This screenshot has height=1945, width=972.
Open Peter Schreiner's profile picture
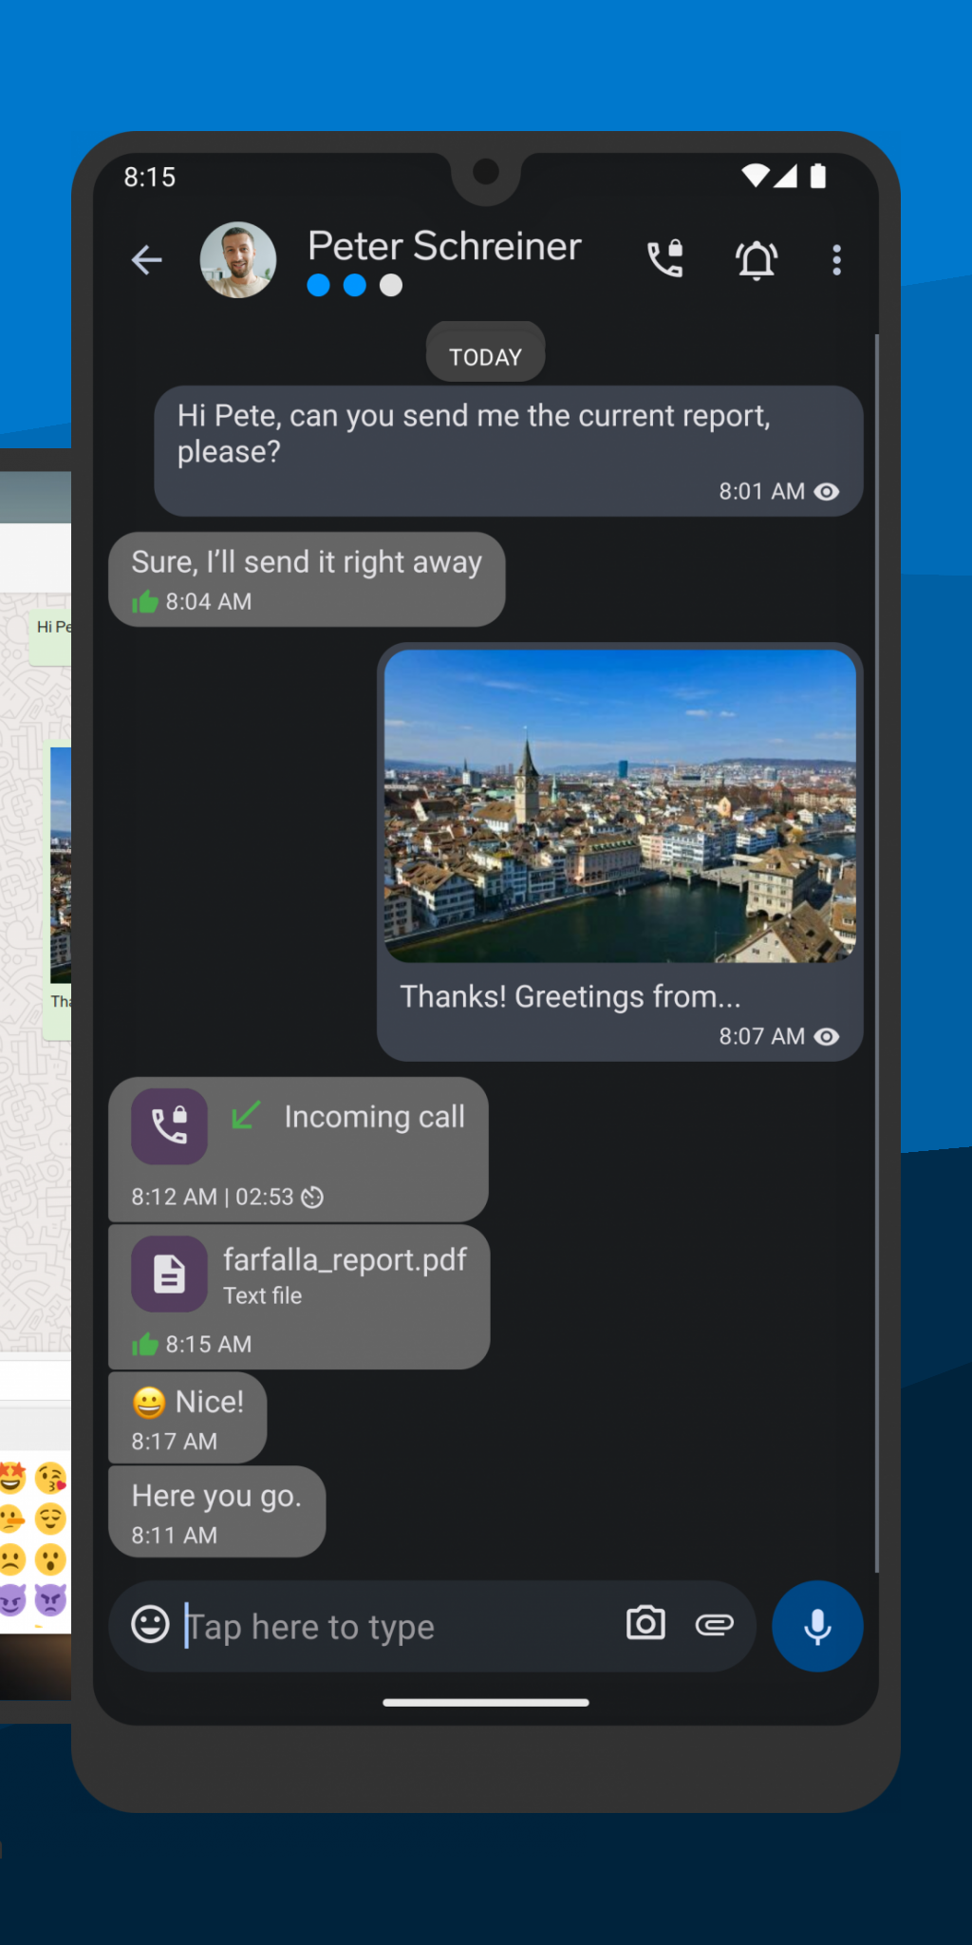238,260
